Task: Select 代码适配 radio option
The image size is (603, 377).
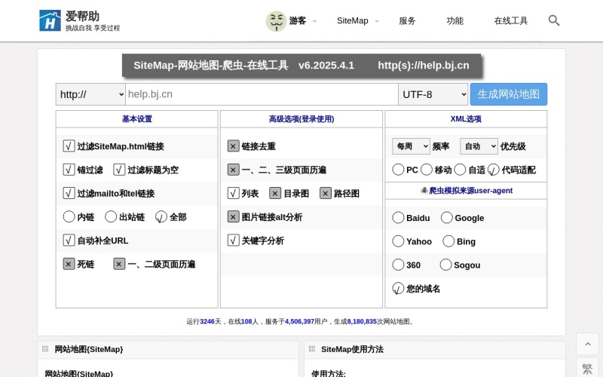Action: tap(494, 170)
